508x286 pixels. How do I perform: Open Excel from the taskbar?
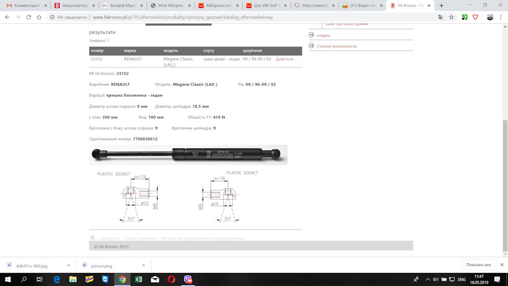pos(139,279)
